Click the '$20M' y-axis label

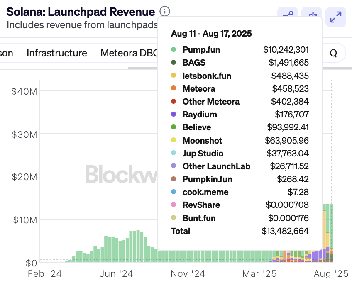[24, 177]
